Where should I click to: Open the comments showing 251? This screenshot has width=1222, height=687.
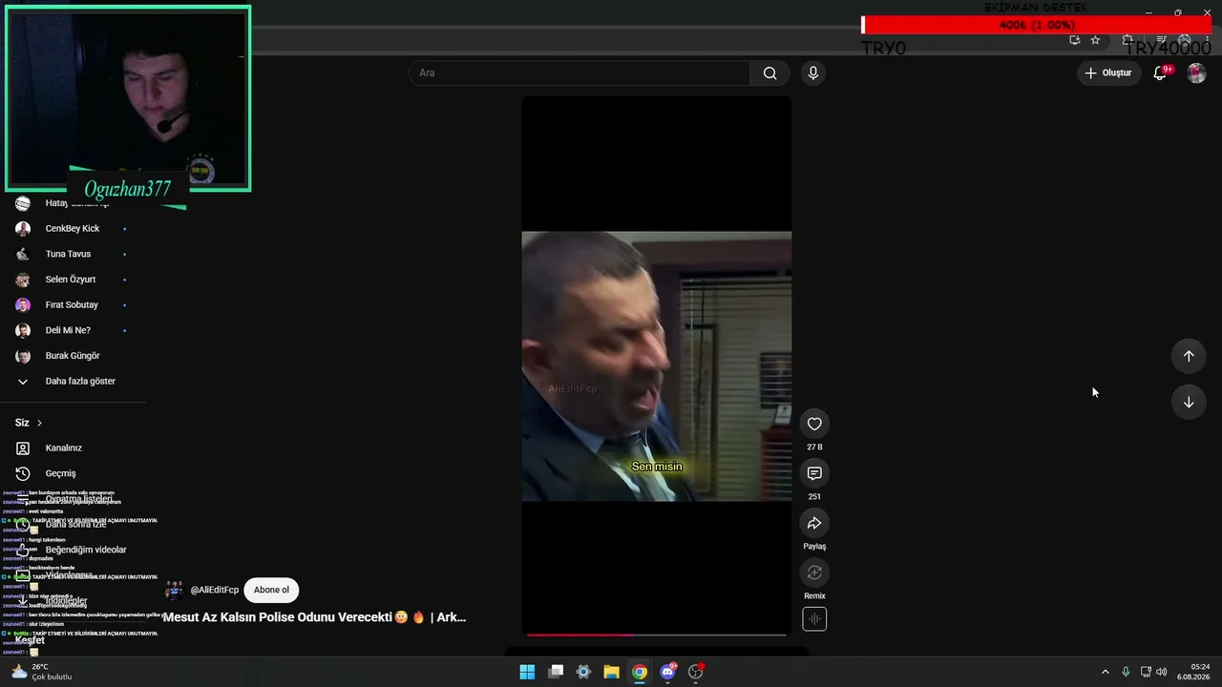814,473
